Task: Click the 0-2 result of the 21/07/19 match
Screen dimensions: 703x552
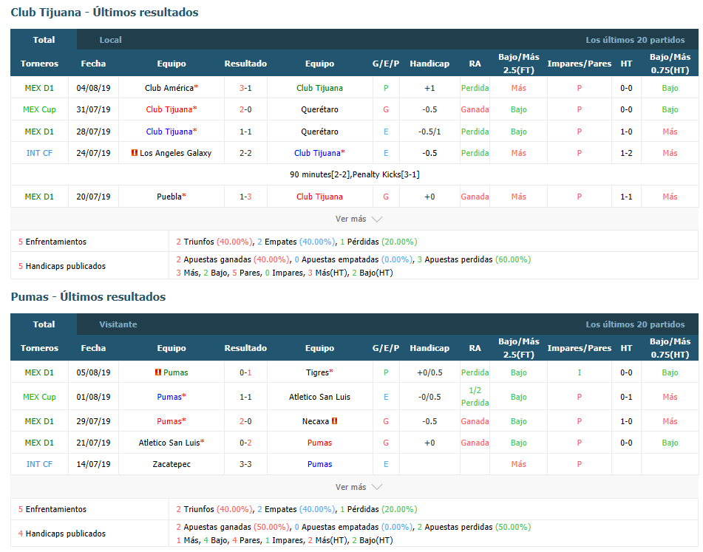Action: coord(245,443)
